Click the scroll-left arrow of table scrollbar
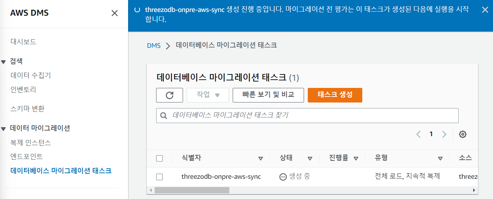493x199 pixels. [151, 190]
